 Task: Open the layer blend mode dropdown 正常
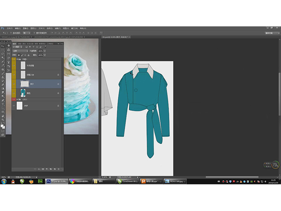(21, 51)
